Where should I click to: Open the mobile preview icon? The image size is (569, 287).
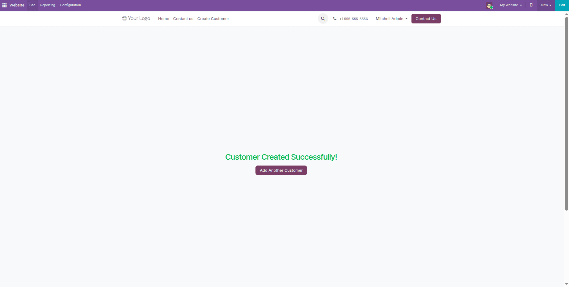(531, 5)
